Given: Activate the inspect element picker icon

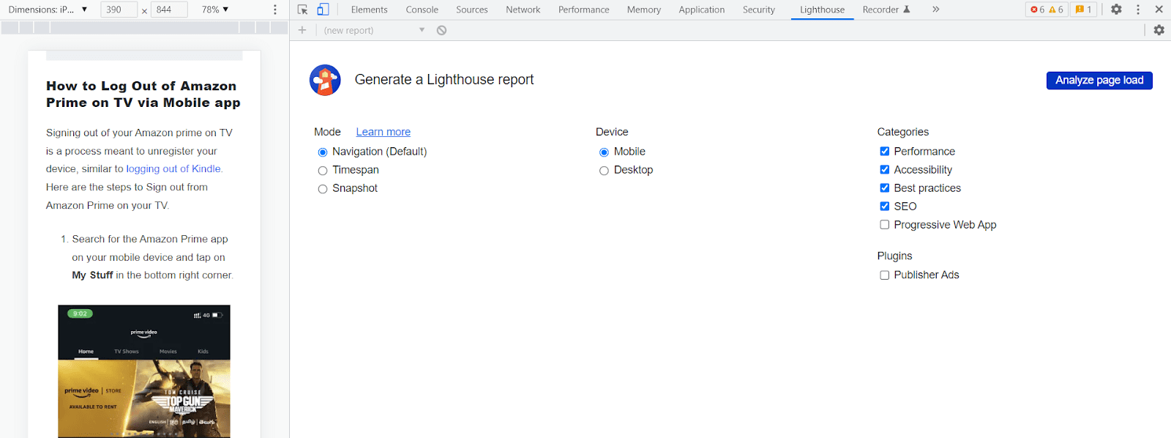Looking at the screenshot, I should coord(302,10).
